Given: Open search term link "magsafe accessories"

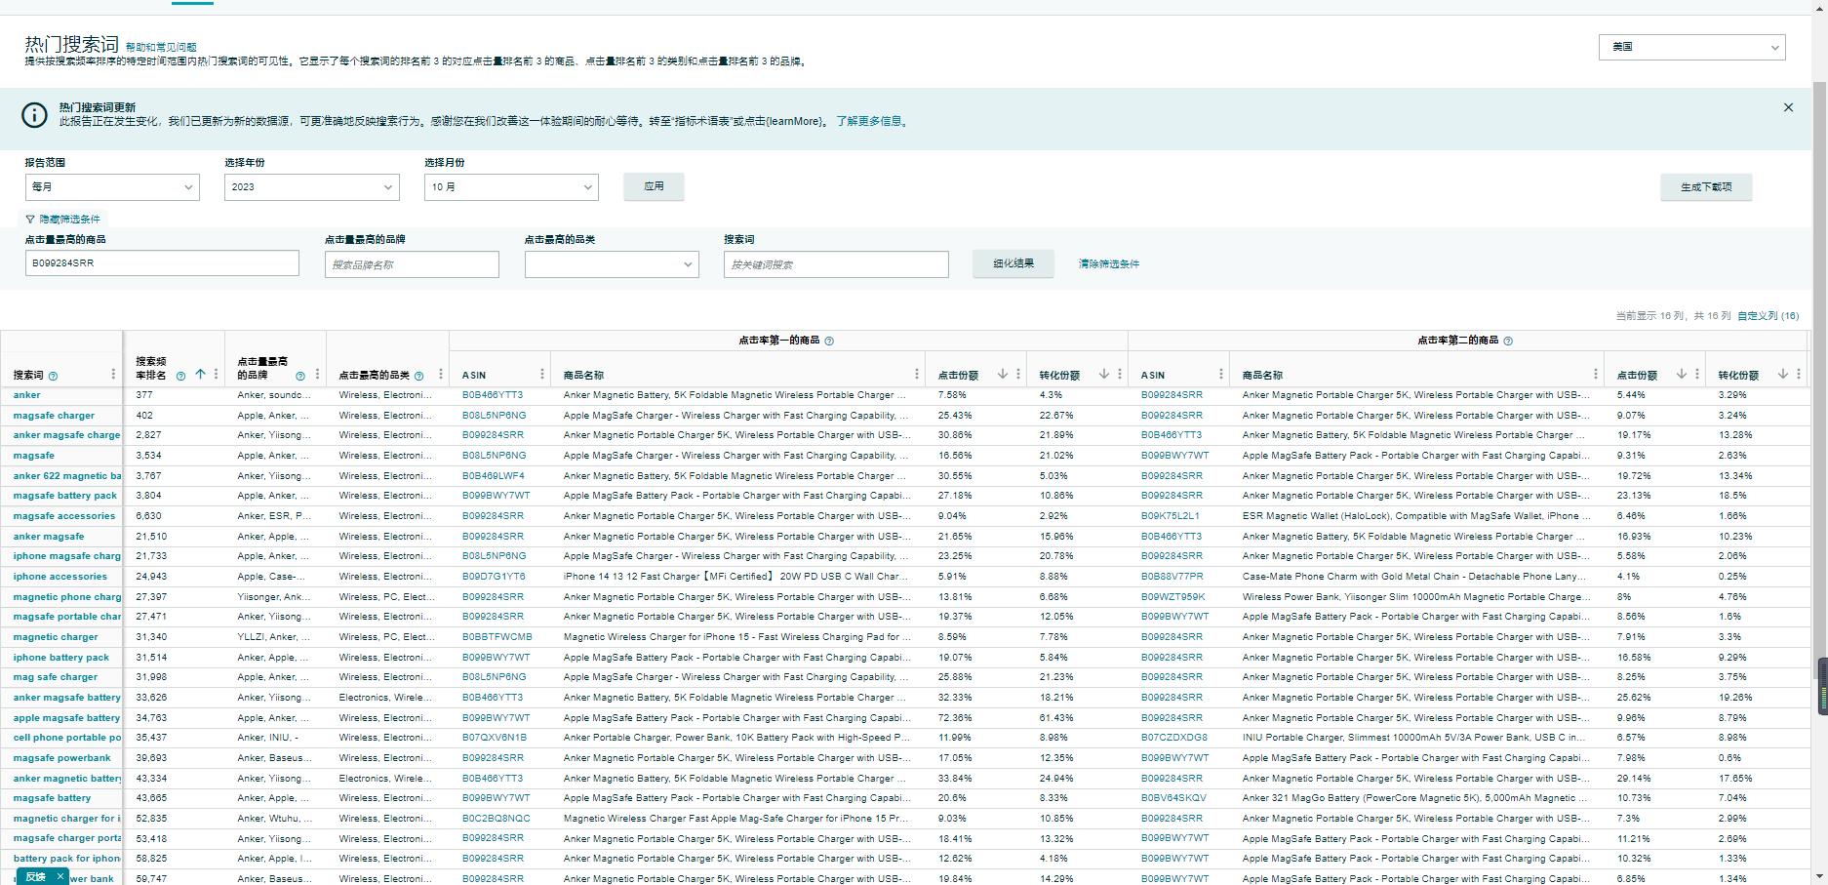Looking at the screenshot, I should click(x=64, y=516).
